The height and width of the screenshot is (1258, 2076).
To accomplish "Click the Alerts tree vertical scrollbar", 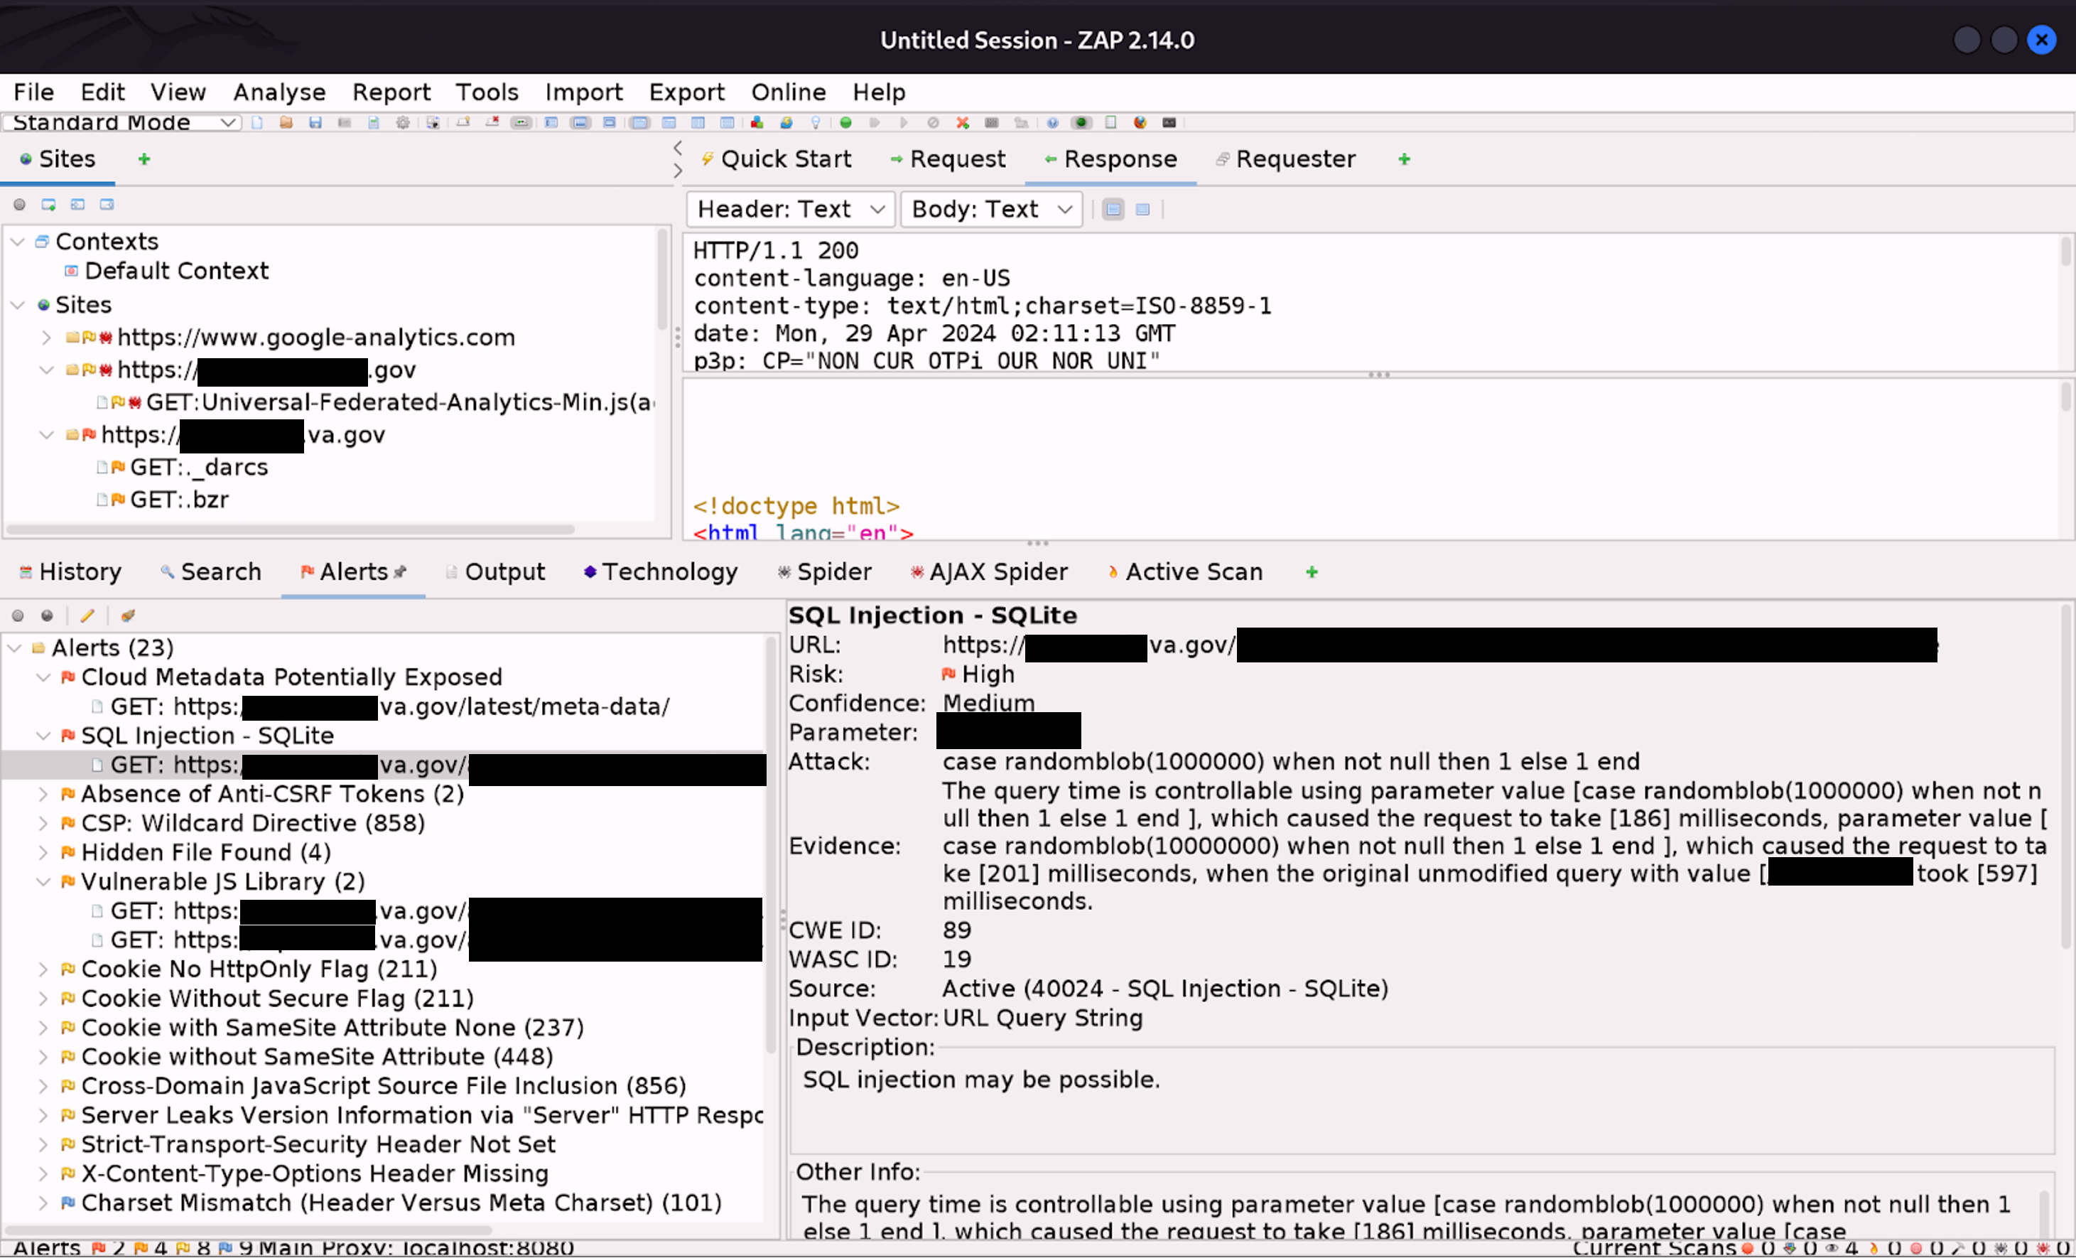I will coord(770,846).
